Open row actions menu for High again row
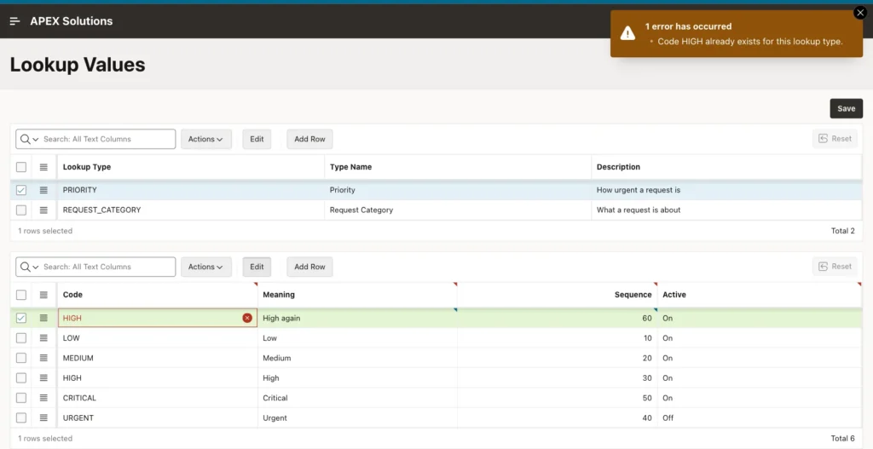 [43, 319]
